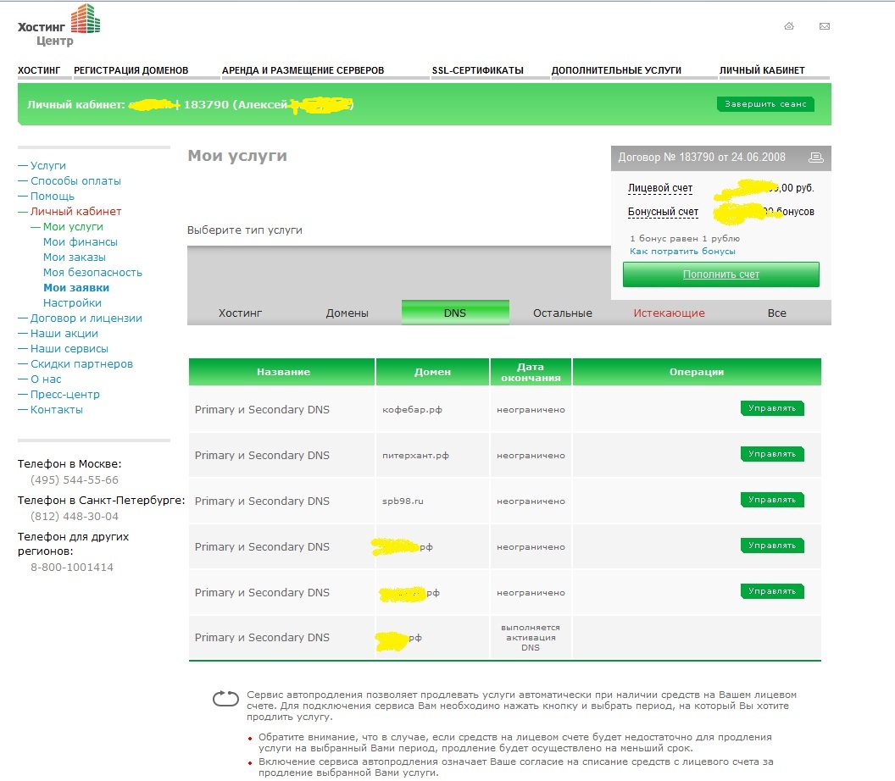The image size is (895, 781).
Task: End session with Завершить сеанс
Action: point(765,104)
